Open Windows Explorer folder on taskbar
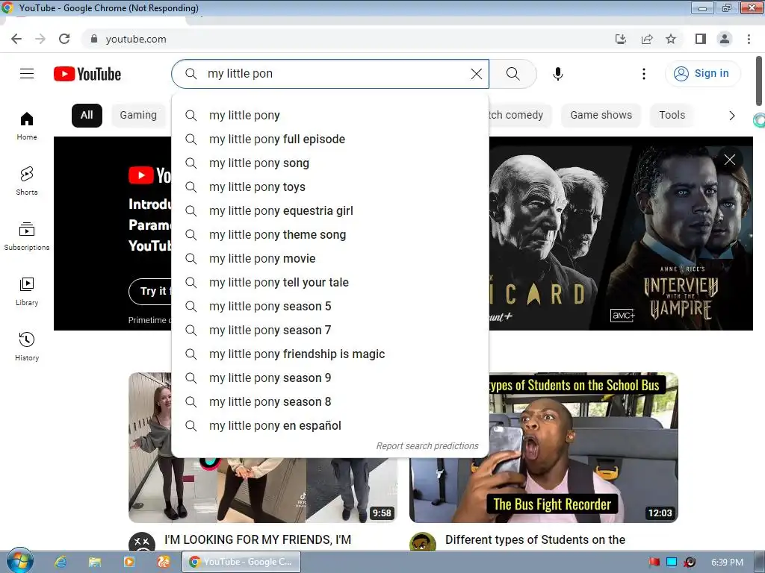 95,562
